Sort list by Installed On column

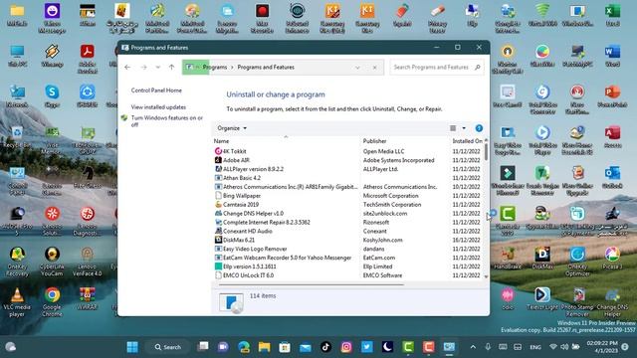click(467, 141)
